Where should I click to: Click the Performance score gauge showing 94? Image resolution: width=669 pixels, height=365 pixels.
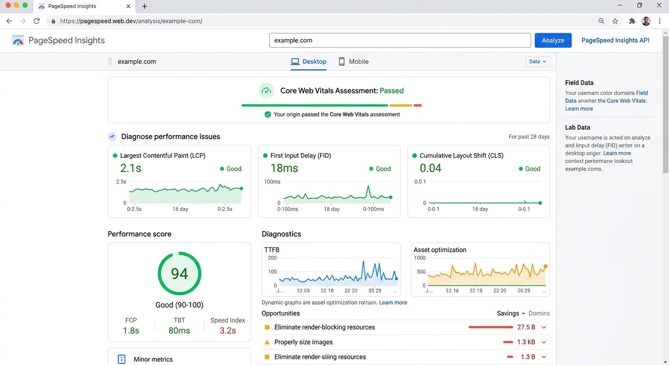point(180,274)
